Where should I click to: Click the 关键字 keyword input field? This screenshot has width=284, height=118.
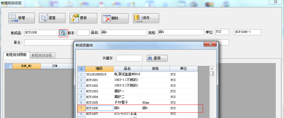(x=129, y=58)
